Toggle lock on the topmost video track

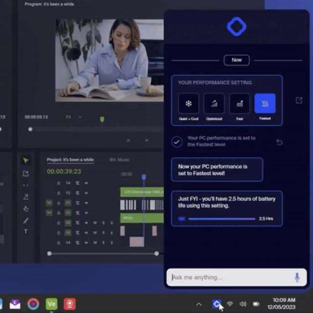59,183
